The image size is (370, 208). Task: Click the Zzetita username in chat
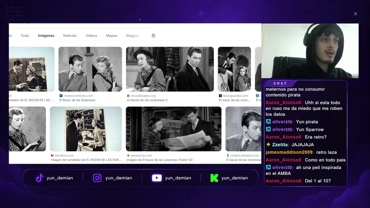(x=281, y=144)
